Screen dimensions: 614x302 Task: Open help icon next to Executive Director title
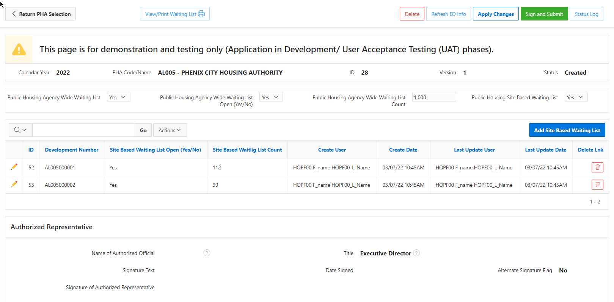416,253
